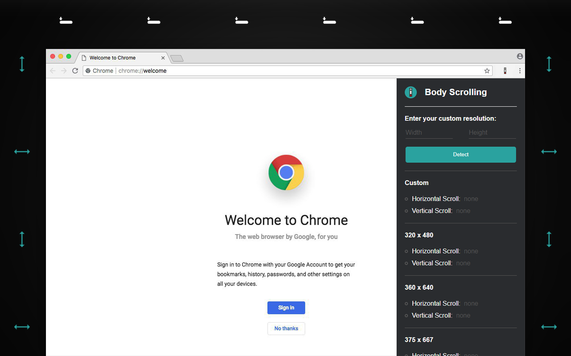Click the Custom section heading
Screen dimensions: 571x356
point(417,183)
